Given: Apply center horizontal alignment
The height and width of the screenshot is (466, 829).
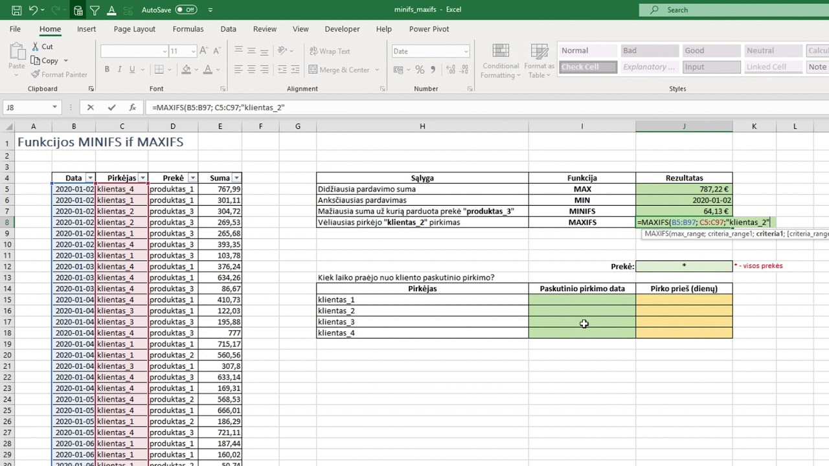Looking at the screenshot, I should click(251, 70).
